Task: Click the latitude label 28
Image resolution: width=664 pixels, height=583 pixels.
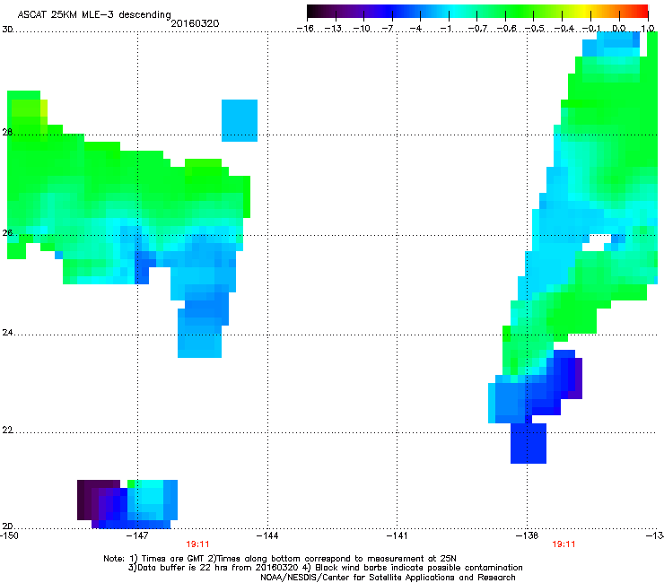Action: (7, 133)
